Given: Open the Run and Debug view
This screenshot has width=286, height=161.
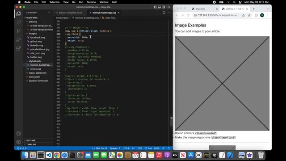Looking at the screenshot, I should click(x=18, y=39).
